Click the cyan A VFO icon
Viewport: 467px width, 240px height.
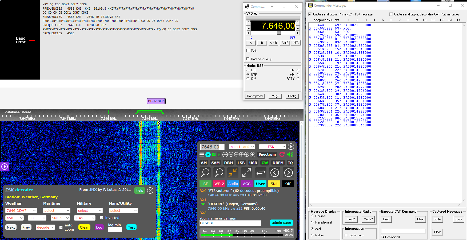point(208,155)
